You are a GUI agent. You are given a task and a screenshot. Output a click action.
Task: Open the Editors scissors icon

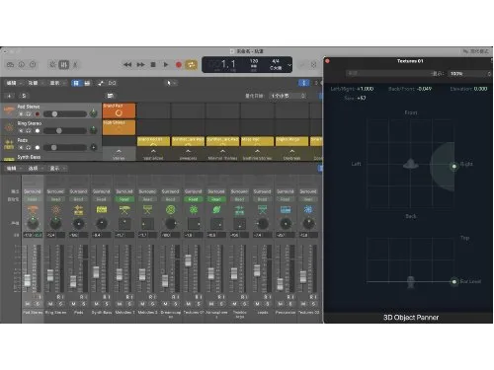tap(75, 65)
